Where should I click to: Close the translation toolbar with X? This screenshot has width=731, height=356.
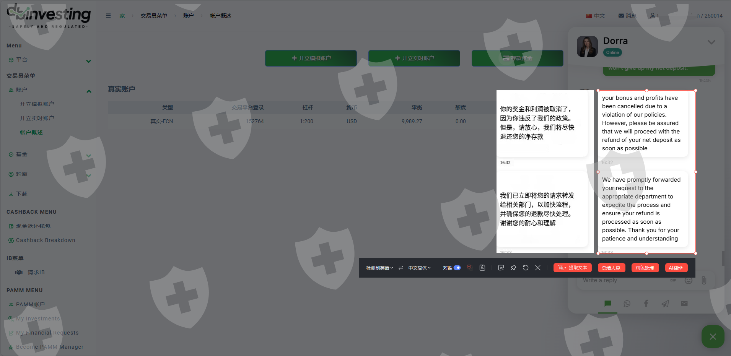pos(538,268)
